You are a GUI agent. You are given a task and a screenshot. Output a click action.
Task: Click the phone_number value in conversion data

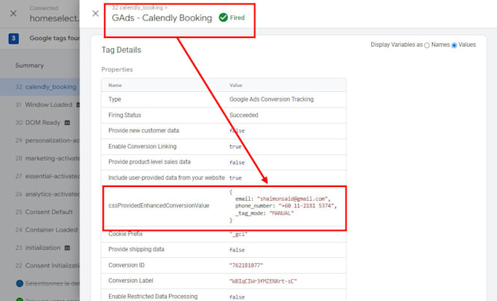pyautogui.click(x=307, y=205)
